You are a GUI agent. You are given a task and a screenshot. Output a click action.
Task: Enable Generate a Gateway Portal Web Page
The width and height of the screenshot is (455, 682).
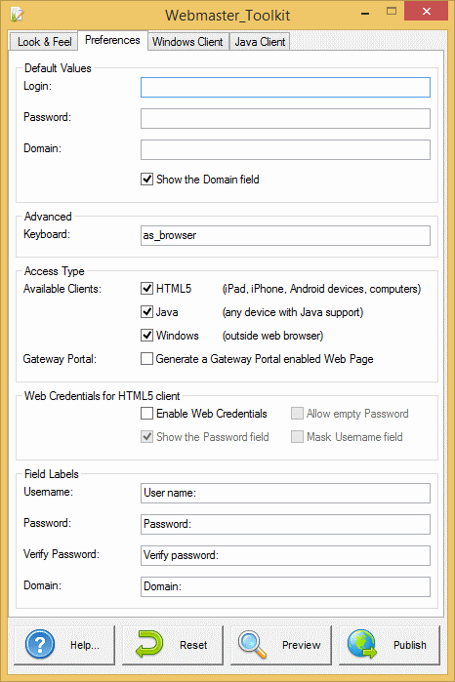pos(146,359)
